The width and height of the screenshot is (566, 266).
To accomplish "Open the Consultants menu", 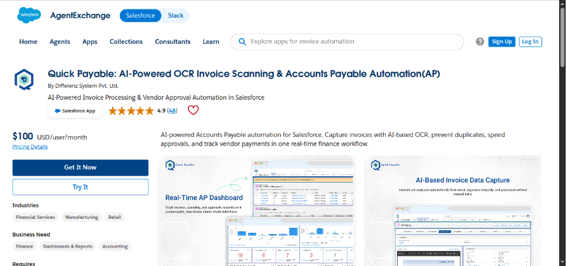I will pos(173,42).
